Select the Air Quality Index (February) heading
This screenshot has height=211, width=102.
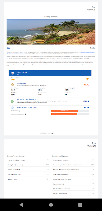tap(26, 99)
